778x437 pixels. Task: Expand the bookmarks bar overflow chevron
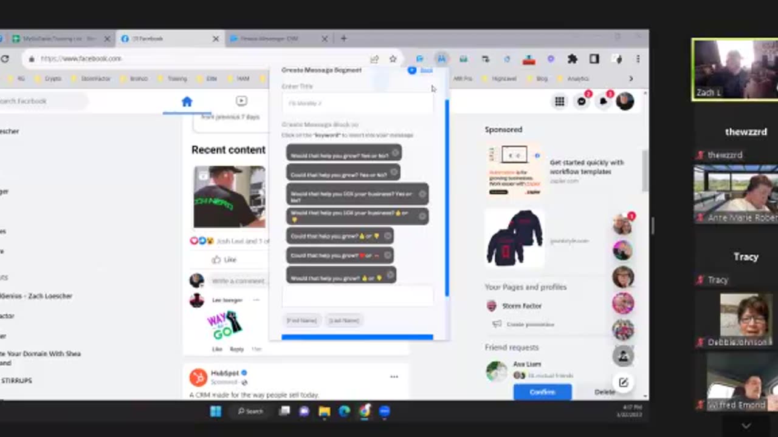pyautogui.click(x=630, y=79)
